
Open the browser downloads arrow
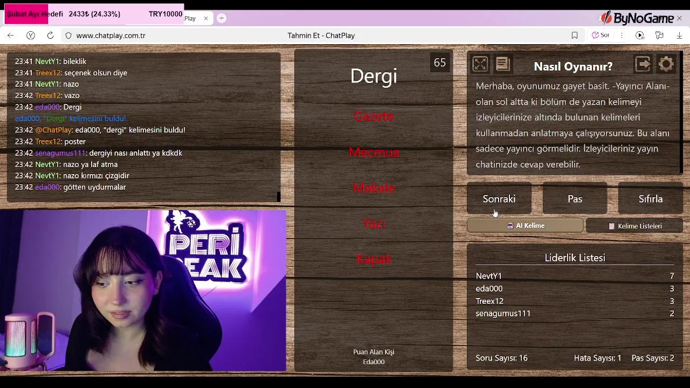coord(679,36)
